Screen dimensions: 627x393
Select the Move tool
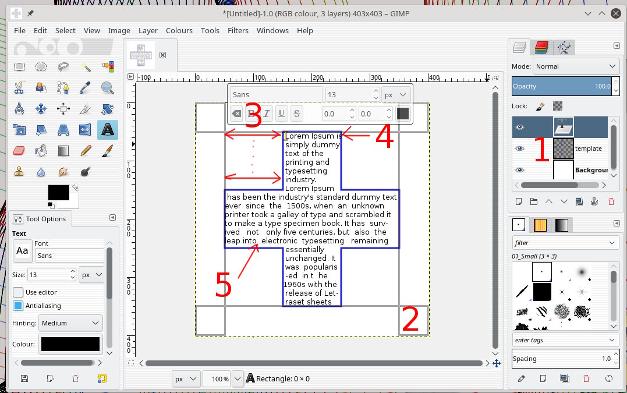(41, 109)
